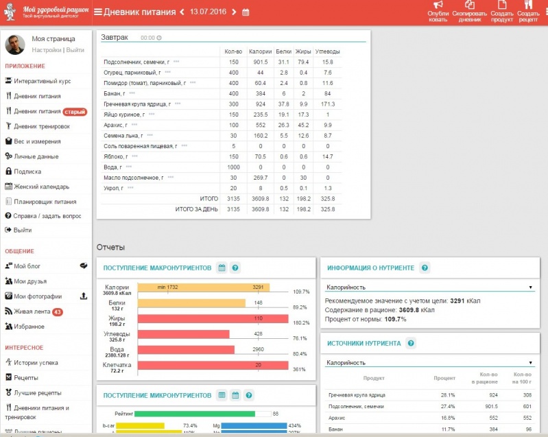Screen dimensions: 548x437
Task: Click upload icon next to Мои фотографии
Action: [84, 296]
